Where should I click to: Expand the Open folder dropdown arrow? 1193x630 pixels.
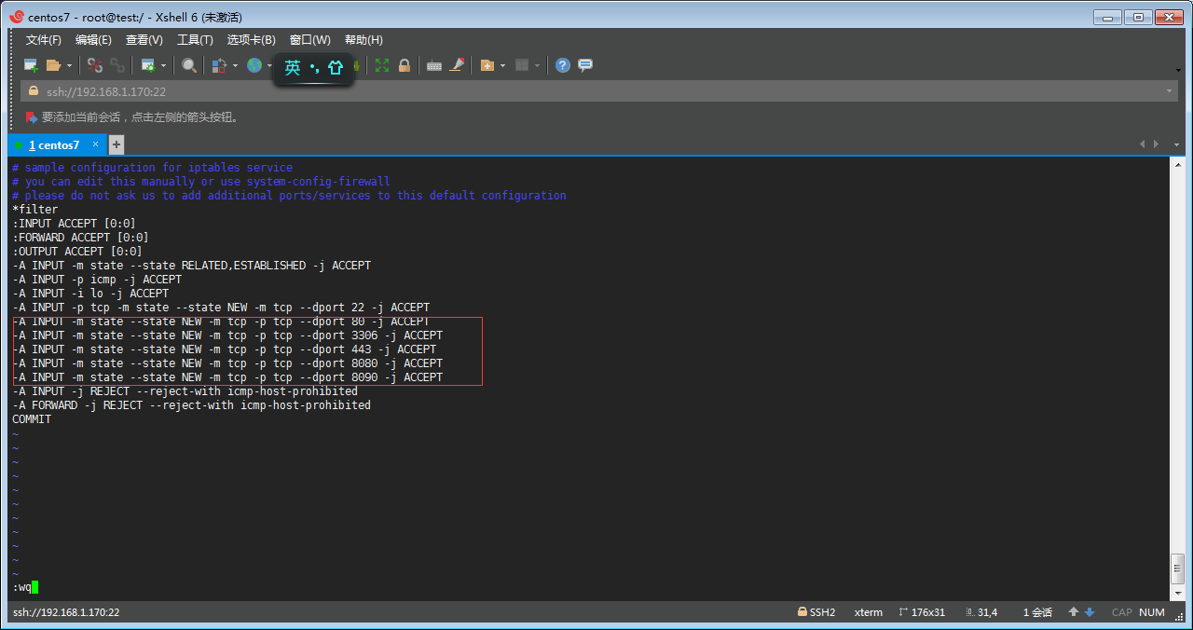click(69, 66)
